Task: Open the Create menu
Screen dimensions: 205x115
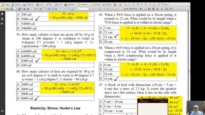Action: coord(6,4)
